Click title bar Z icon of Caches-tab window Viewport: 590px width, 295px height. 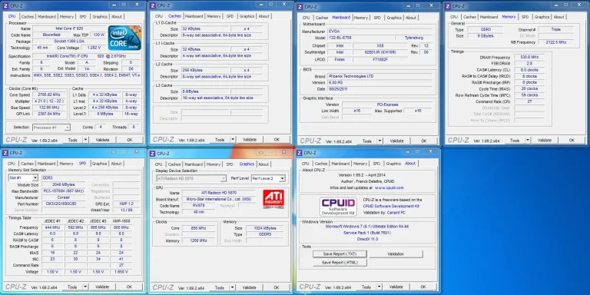click(153, 5)
